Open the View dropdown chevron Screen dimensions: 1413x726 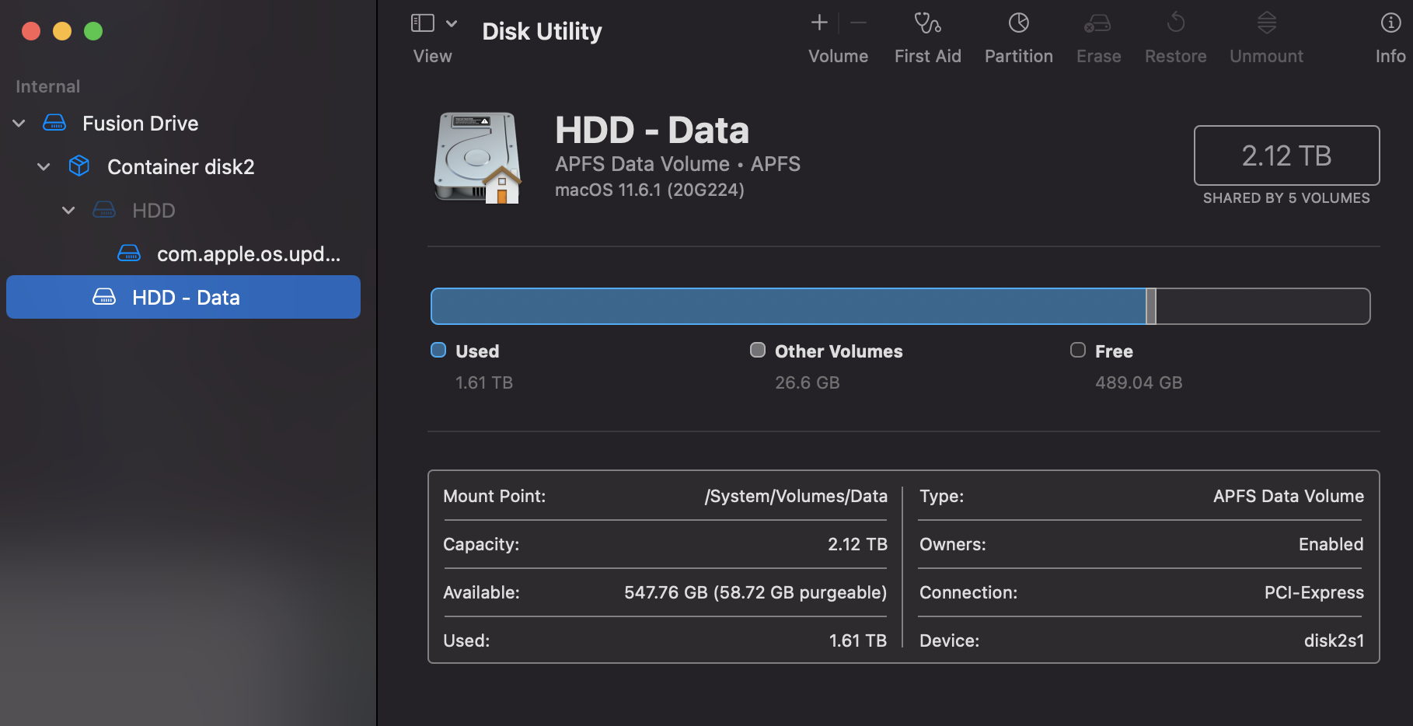point(452,23)
